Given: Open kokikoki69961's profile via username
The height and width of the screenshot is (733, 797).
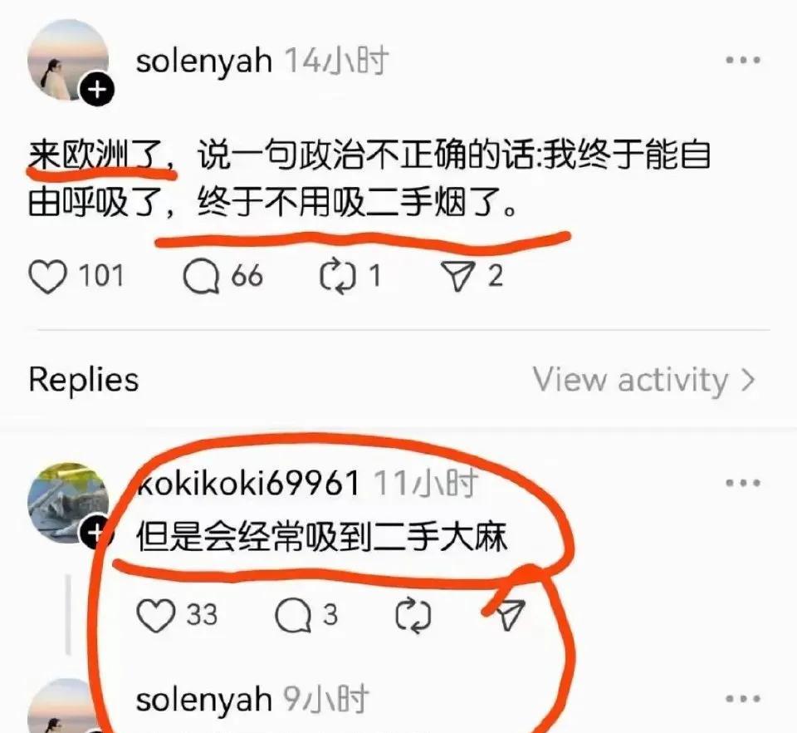Looking at the screenshot, I should coord(248,482).
